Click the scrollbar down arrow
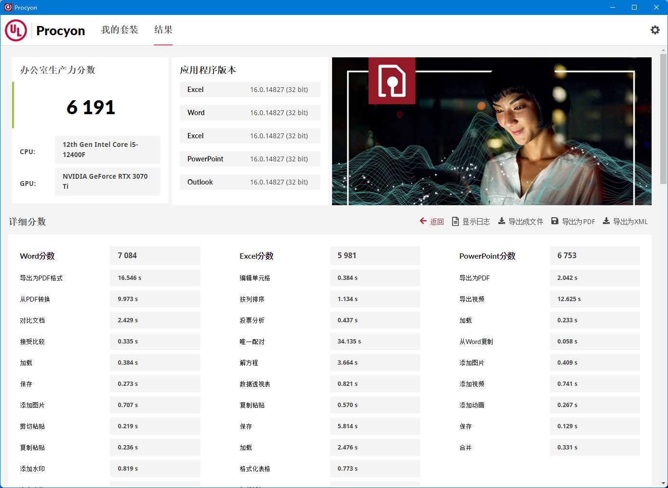668x488 pixels. [x=664, y=483]
